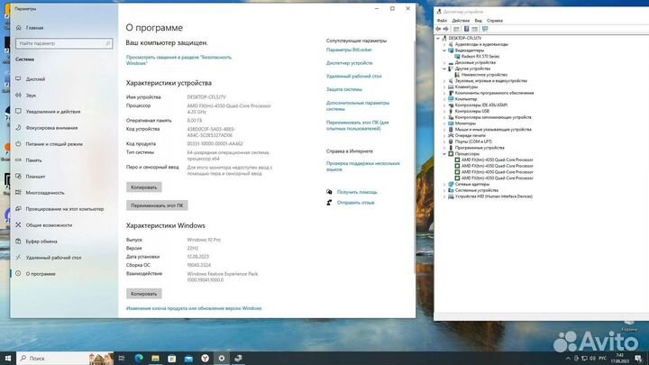Expand Дисковые устройства in Device Manager
The height and width of the screenshot is (365, 649).
pos(444,62)
